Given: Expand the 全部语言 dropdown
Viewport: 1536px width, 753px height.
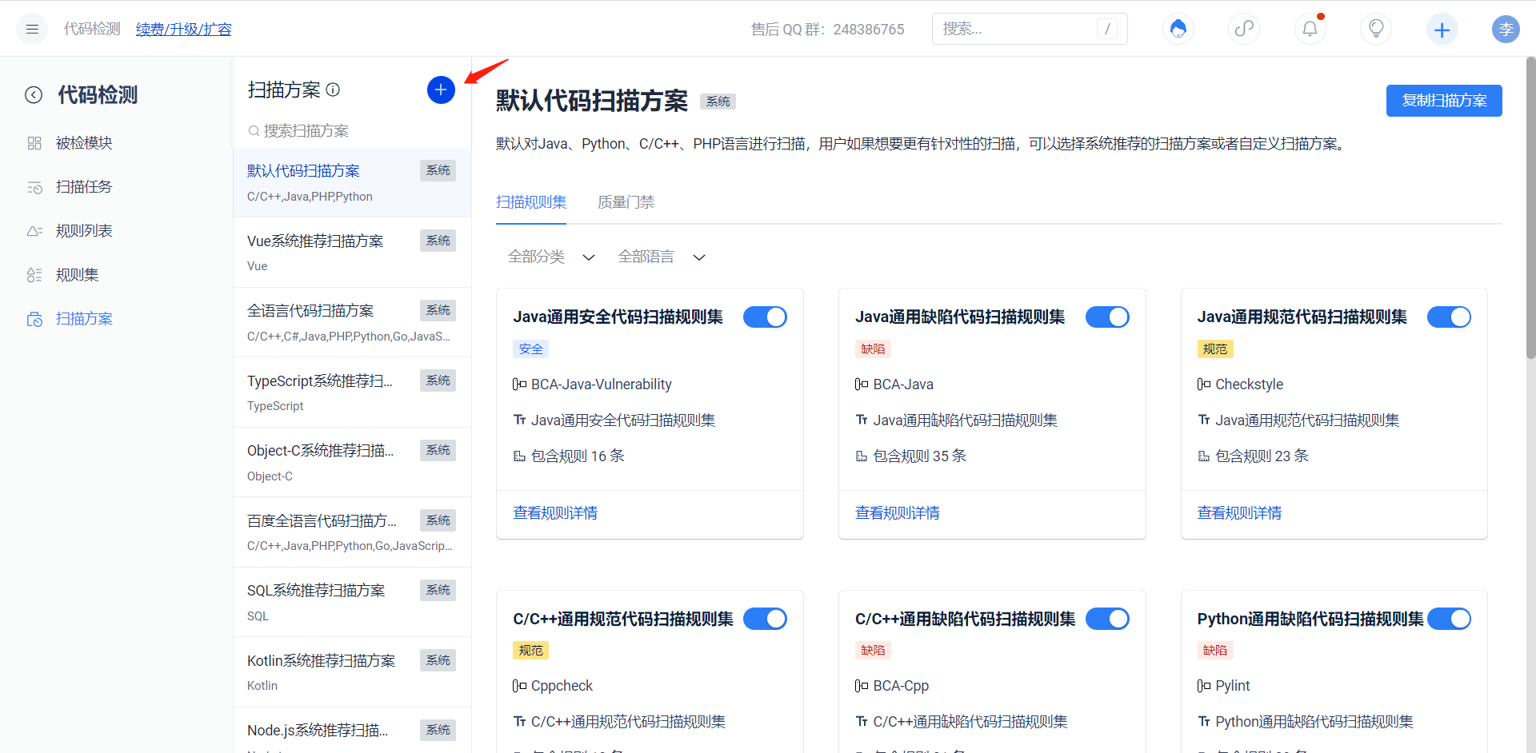Looking at the screenshot, I should point(662,257).
